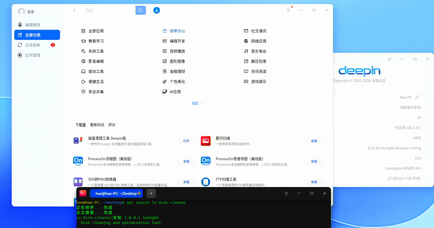Click the deepin logo in info window

(359, 71)
